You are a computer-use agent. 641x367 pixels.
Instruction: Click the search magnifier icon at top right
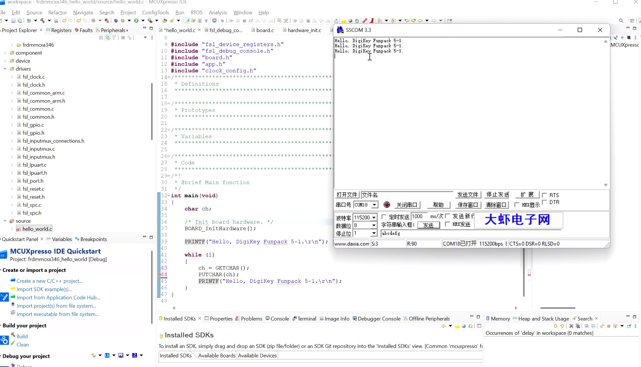(x=621, y=21)
